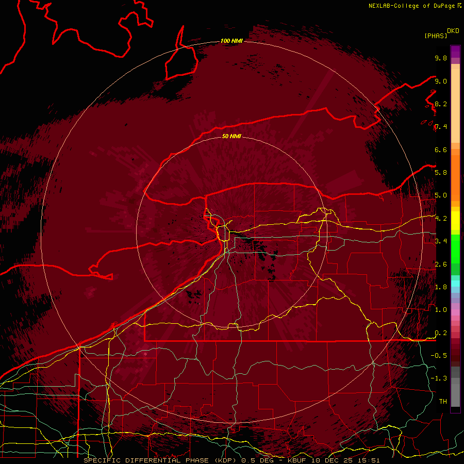Select the 0.2 value on color scale

(x=441, y=333)
